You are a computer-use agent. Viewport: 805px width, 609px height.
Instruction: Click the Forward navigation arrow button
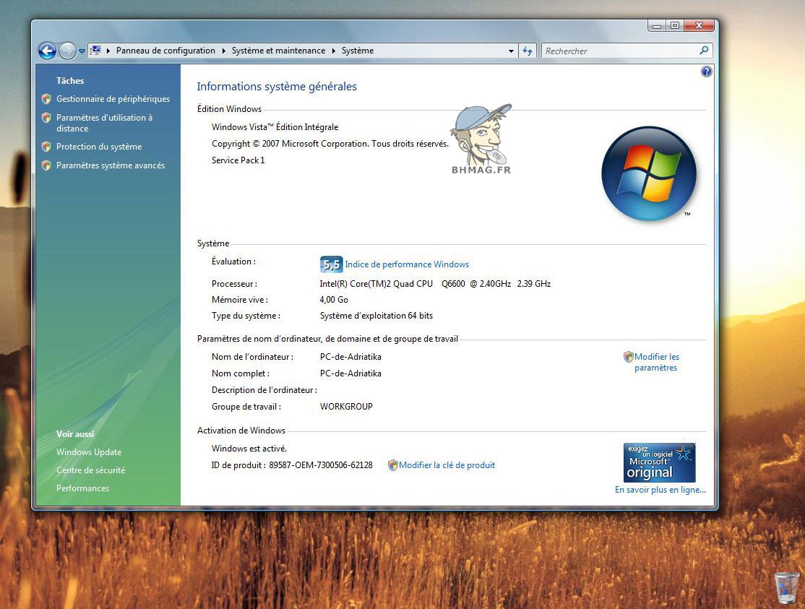pyautogui.click(x=68, y=51)
